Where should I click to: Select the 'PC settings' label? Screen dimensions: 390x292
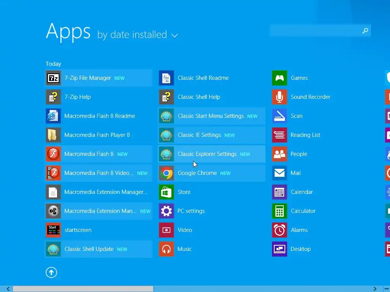pyautogui.click(x=191, y=211)
